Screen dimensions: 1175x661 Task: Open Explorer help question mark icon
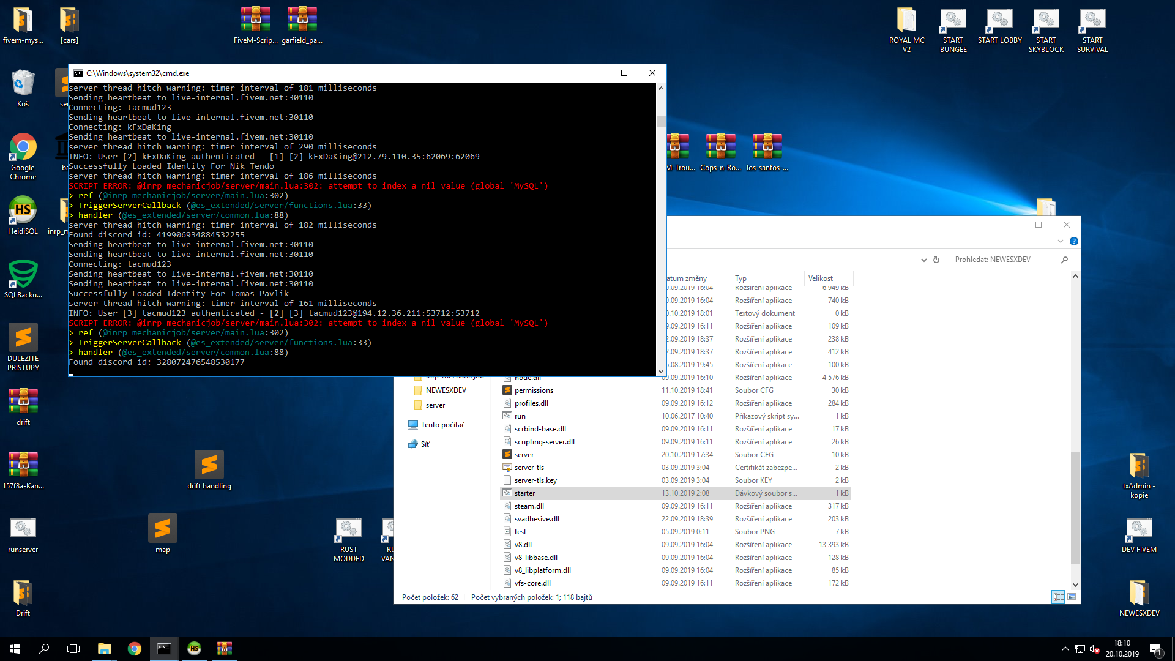[x=1073, y=241]
